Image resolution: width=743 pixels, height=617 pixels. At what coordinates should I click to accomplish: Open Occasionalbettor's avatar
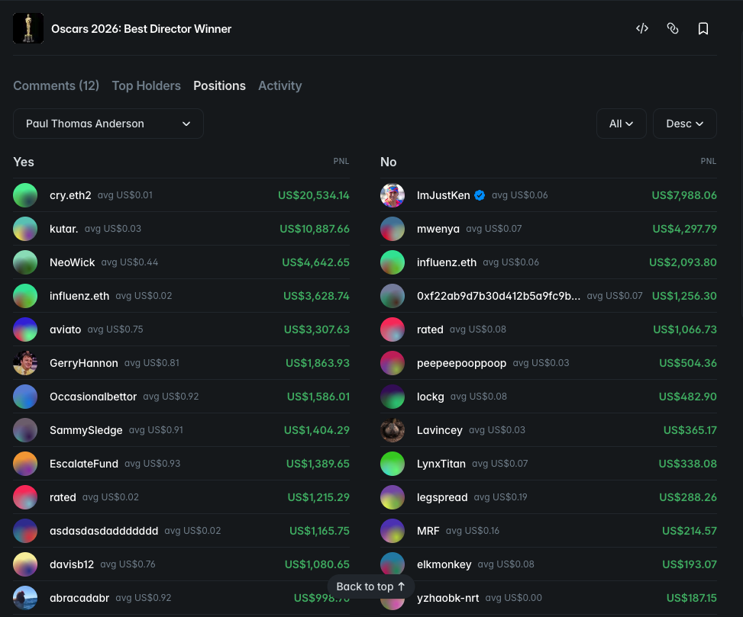[x=25, y=397]
